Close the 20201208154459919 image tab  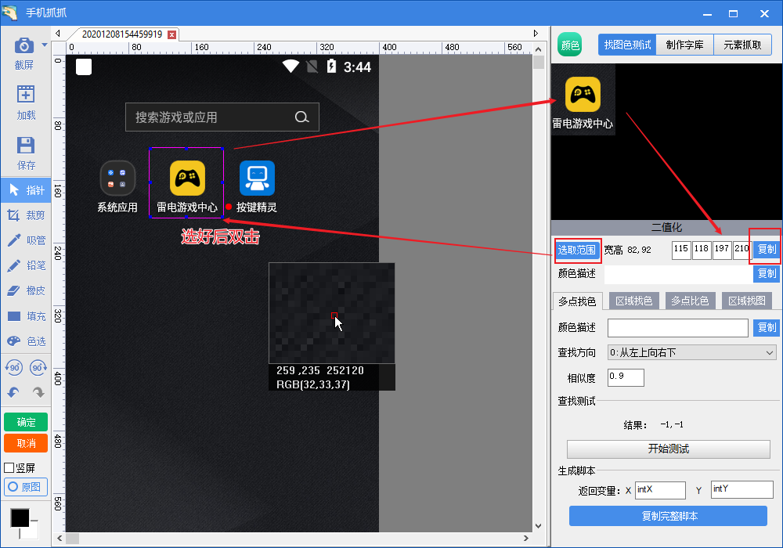point(171,34)
